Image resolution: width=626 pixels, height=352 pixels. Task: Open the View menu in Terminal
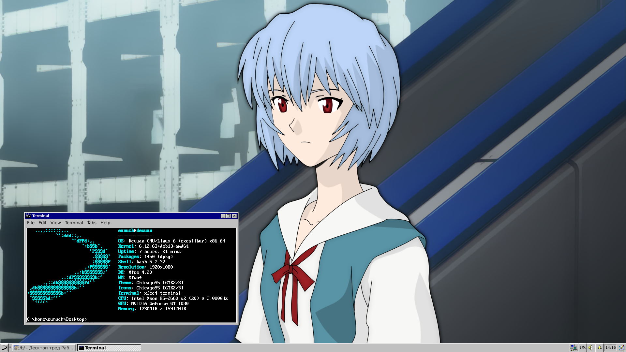point(55,223)
